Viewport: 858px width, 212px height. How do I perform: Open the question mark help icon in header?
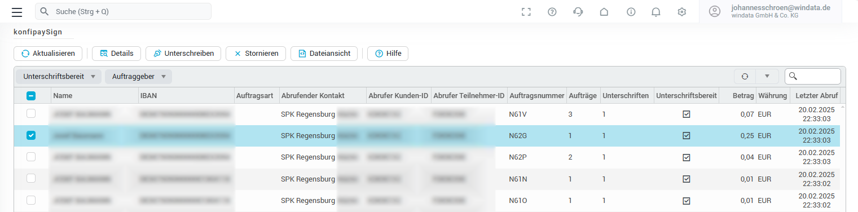[552, 12]
